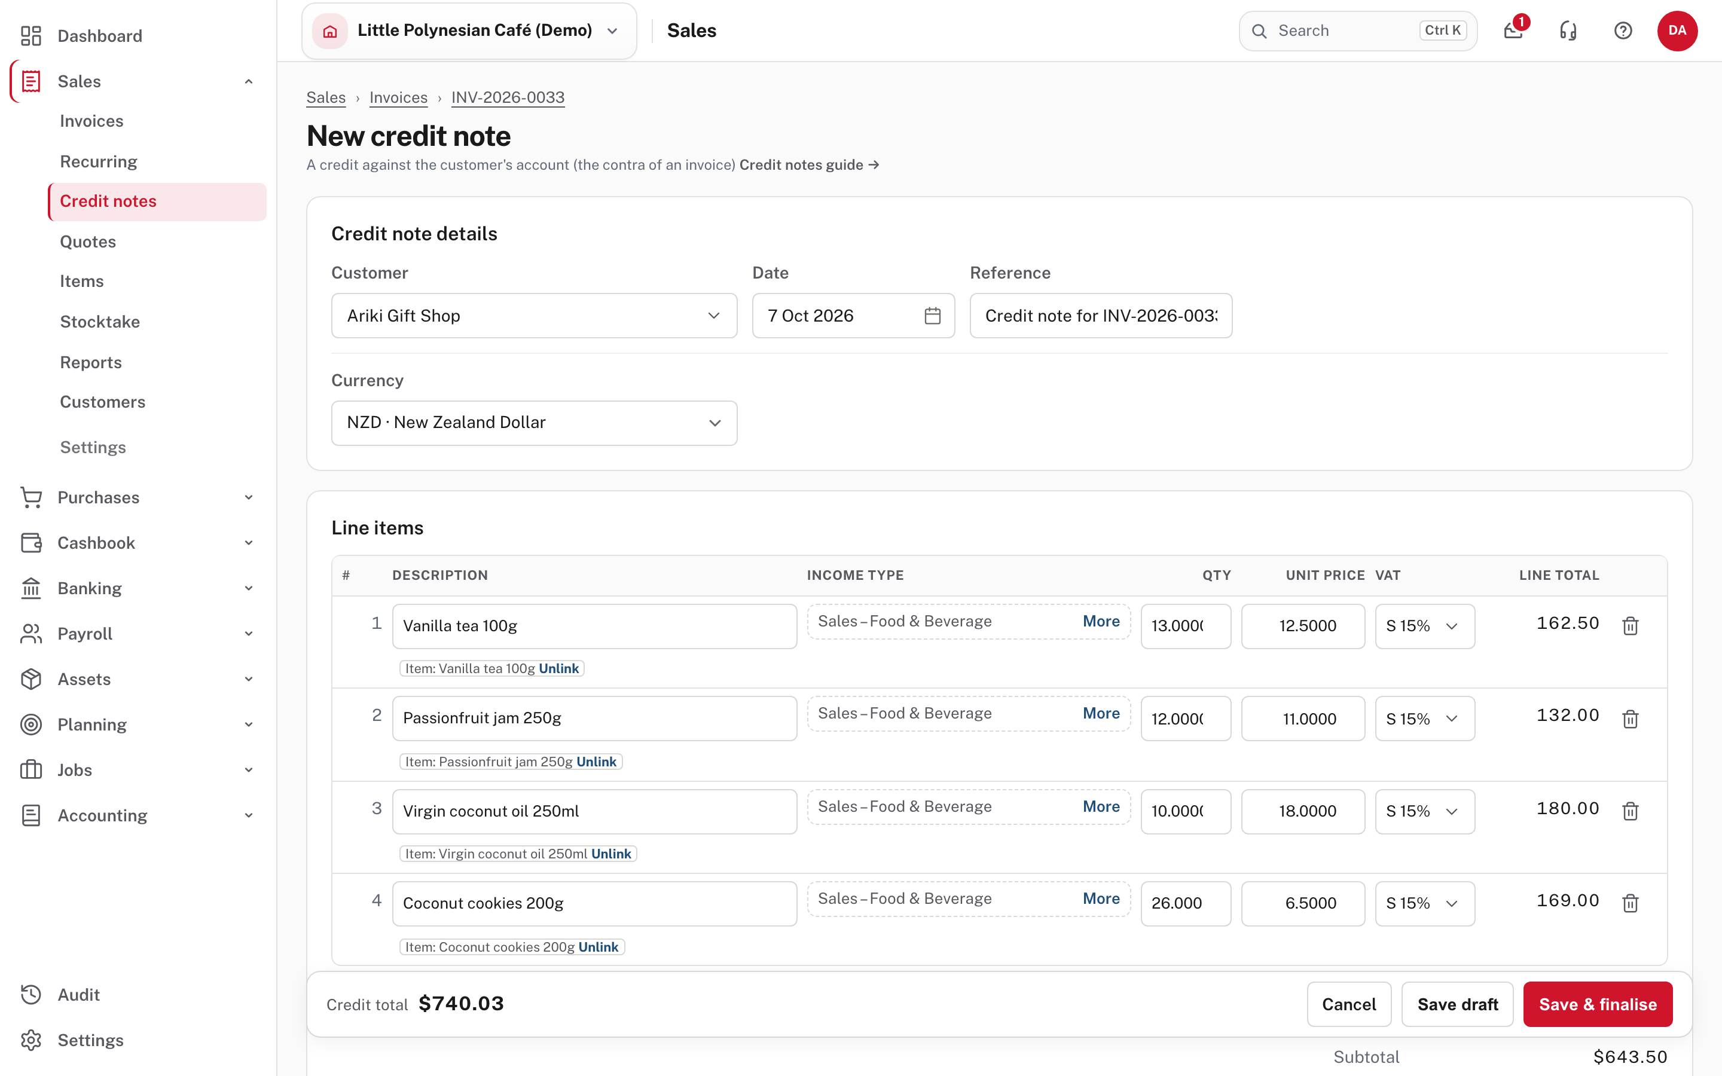The height and width of the screenshot is (1076, 1722).
Task: Open the date calendar picker icon
Action: point(932,315)
